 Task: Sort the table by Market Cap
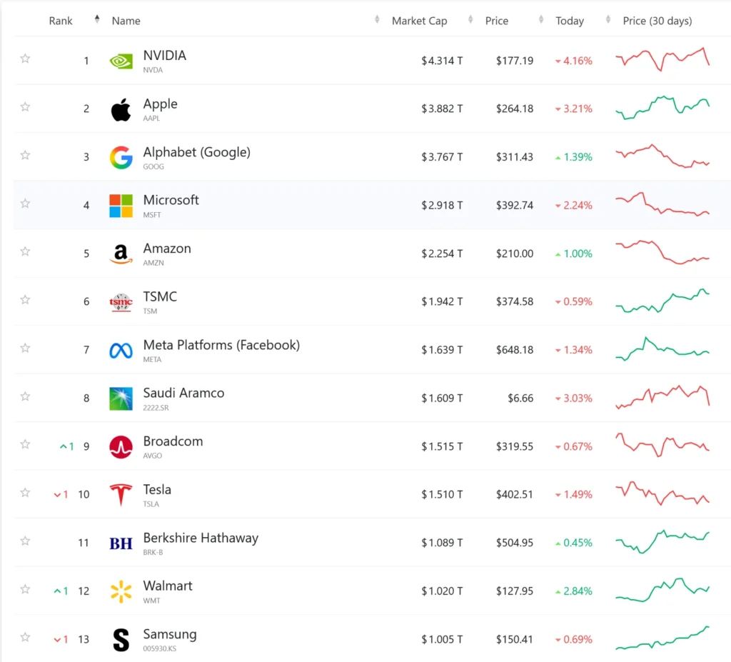(x=470, y=20)
